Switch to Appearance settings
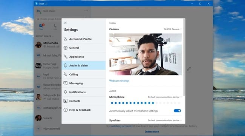 pyautogui.click(x=84, y=57)
